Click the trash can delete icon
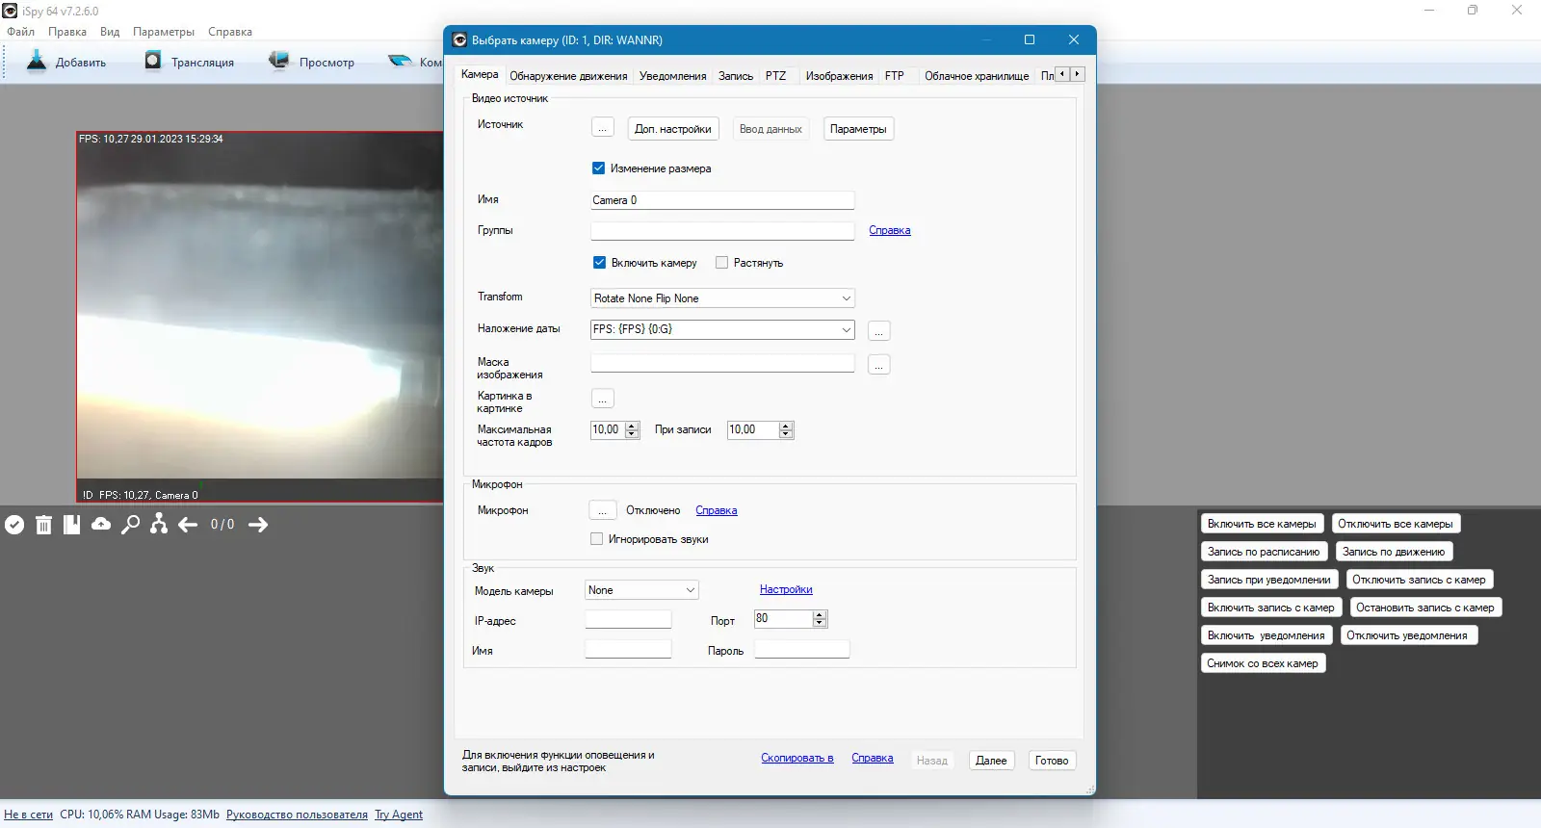 (x=43, y=525)
